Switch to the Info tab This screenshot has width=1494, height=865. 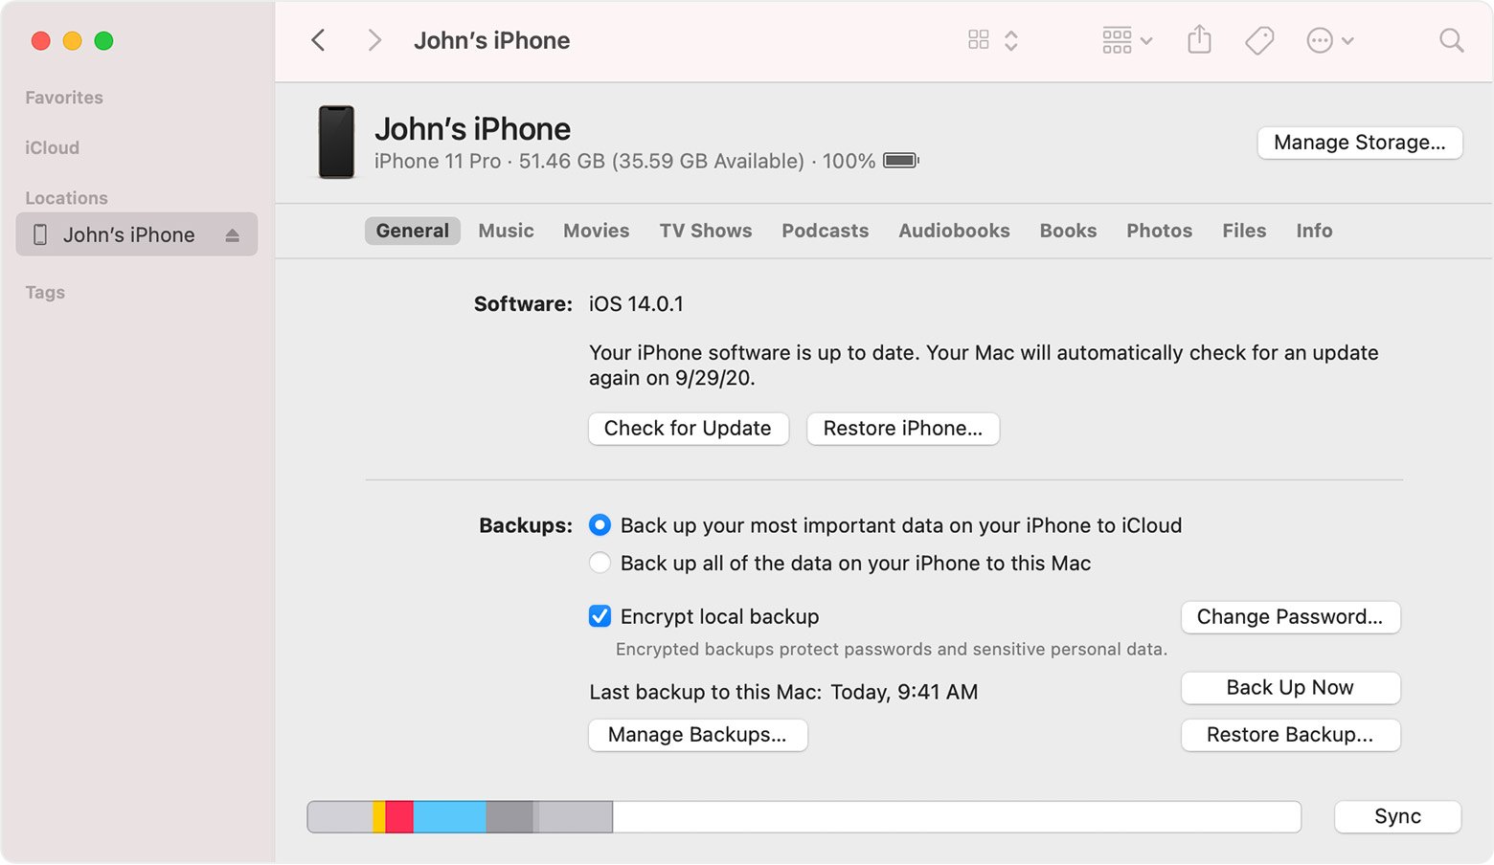click(x=1315, y=231)
